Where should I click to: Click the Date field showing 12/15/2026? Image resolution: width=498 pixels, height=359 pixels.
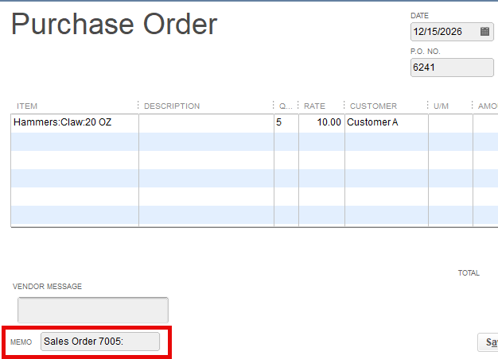(x=444, y=32)
